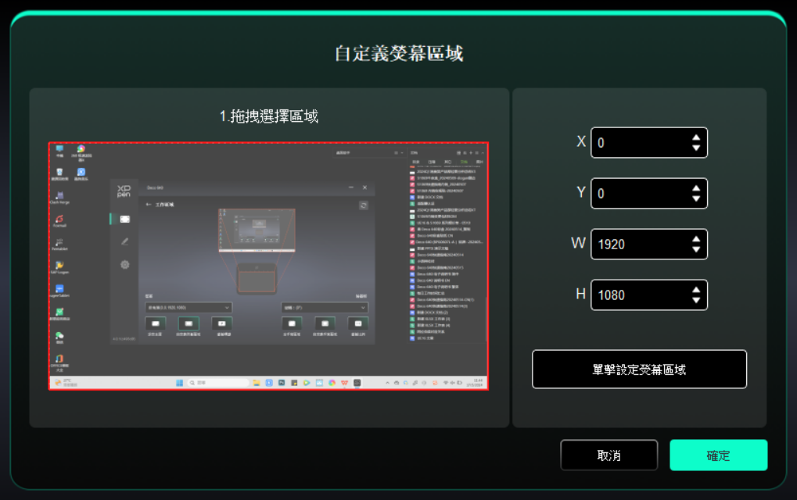Increase the Y value with up arrow

[696, 188]
